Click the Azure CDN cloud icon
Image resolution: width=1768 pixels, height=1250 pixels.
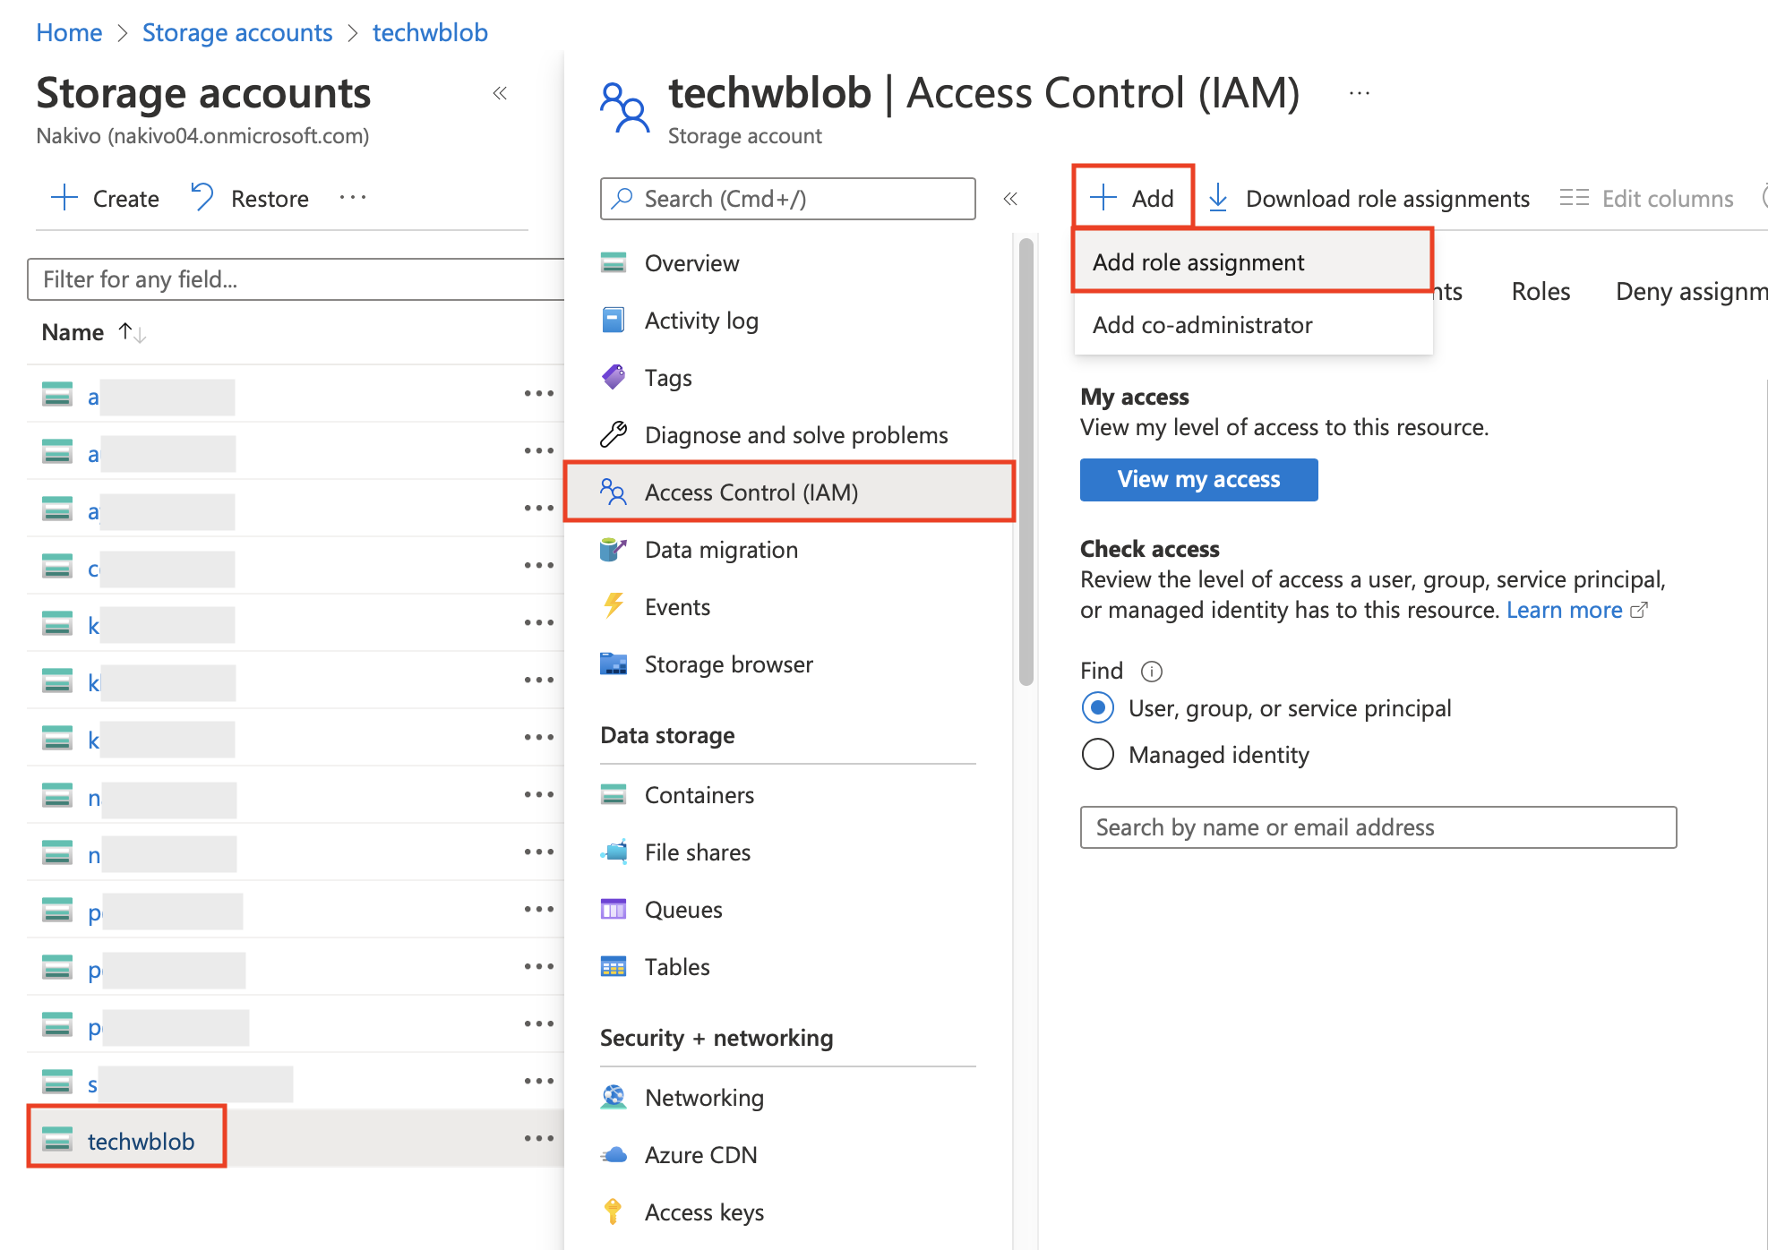[614, 1154]
